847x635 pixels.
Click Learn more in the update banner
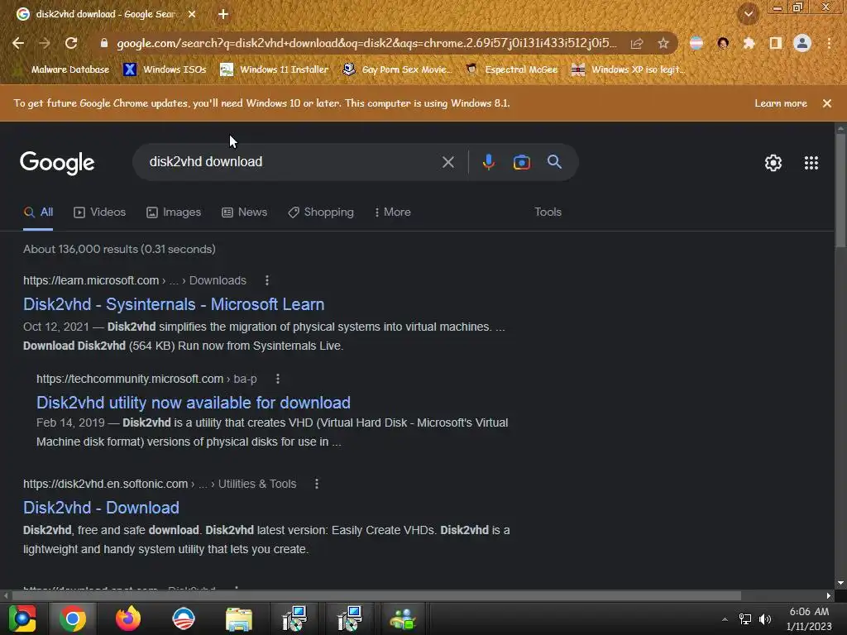click(781, 103)
